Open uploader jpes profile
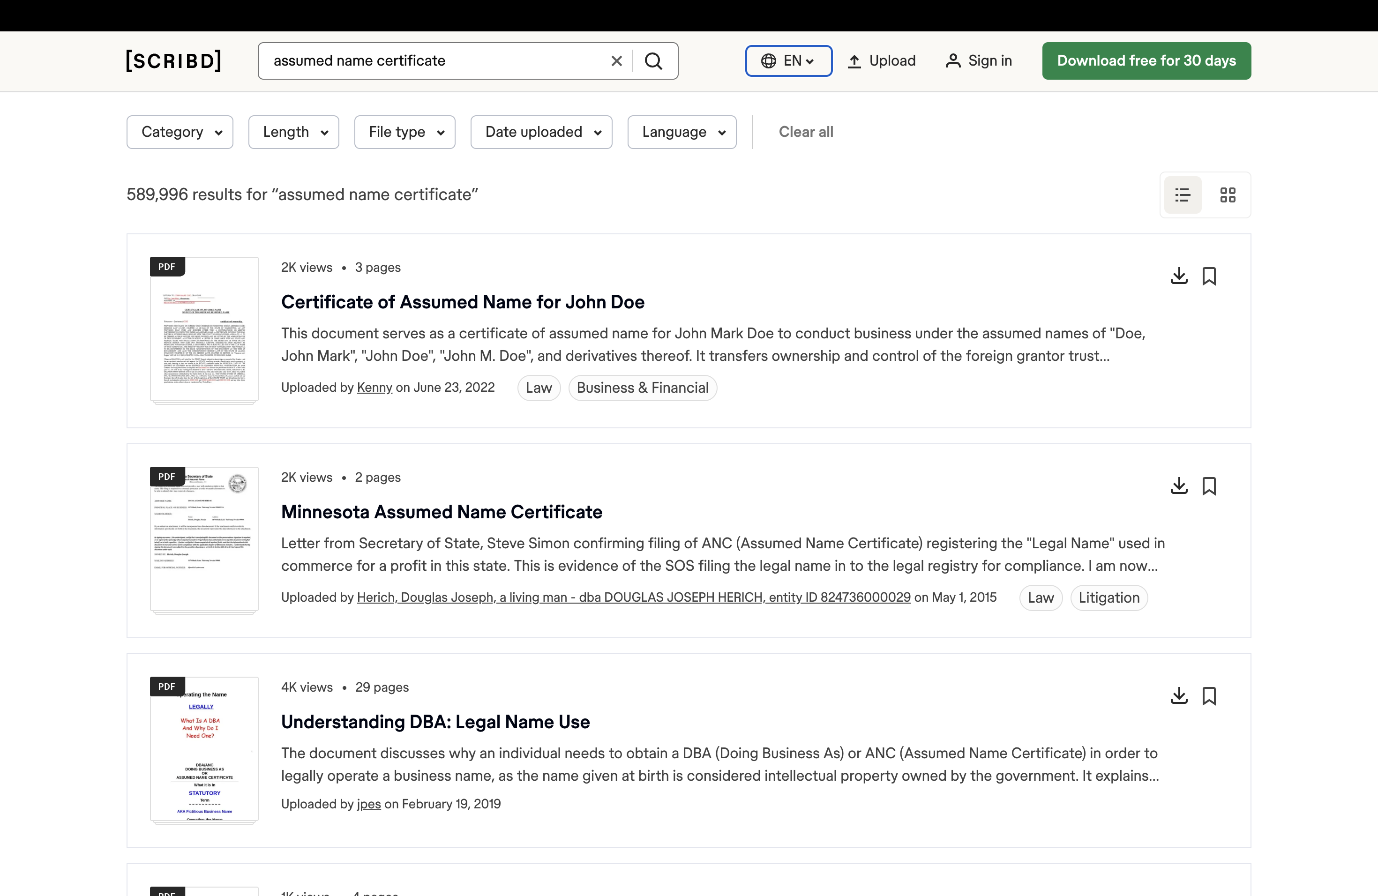 tap(369, 804)
